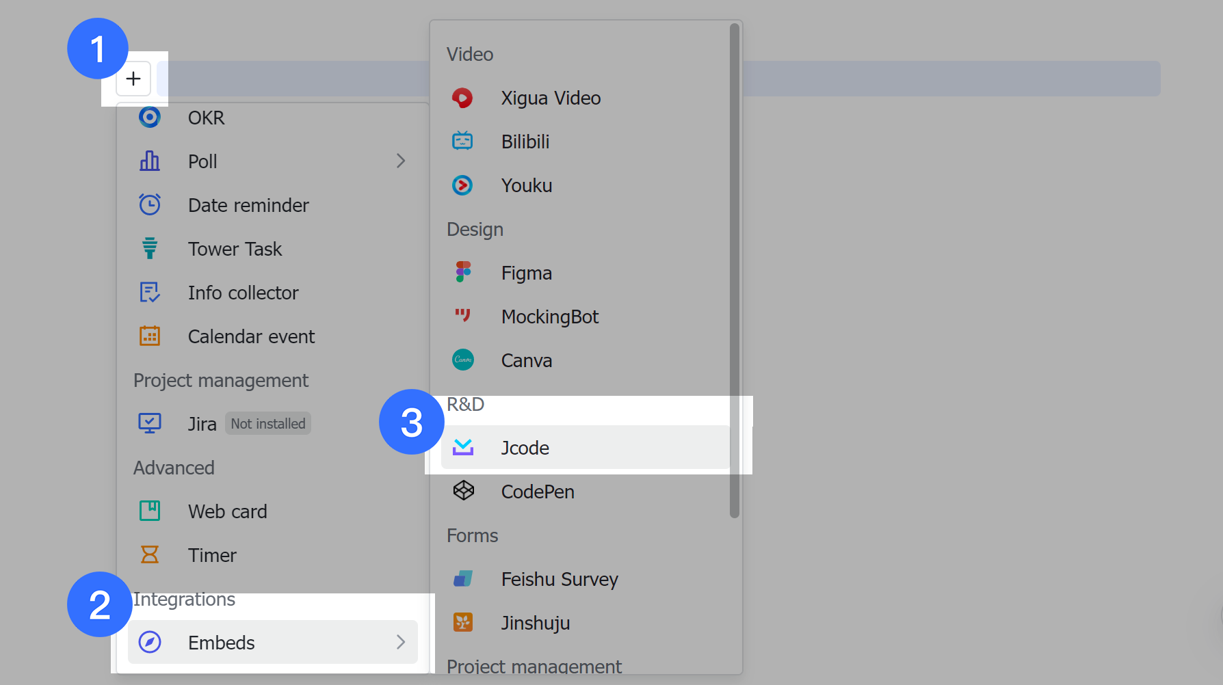The image size is (1223, 685).
Task: Choose Info collector entry
Action: click(x=273, y=293)
